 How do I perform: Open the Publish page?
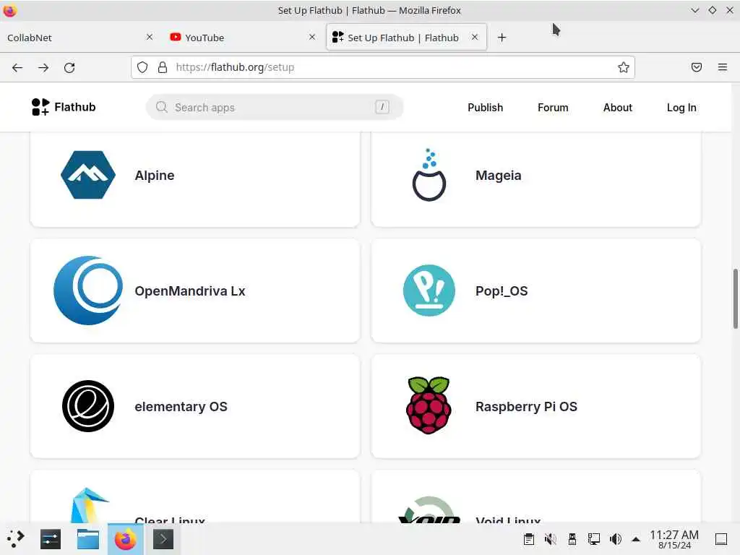(485, 108)
